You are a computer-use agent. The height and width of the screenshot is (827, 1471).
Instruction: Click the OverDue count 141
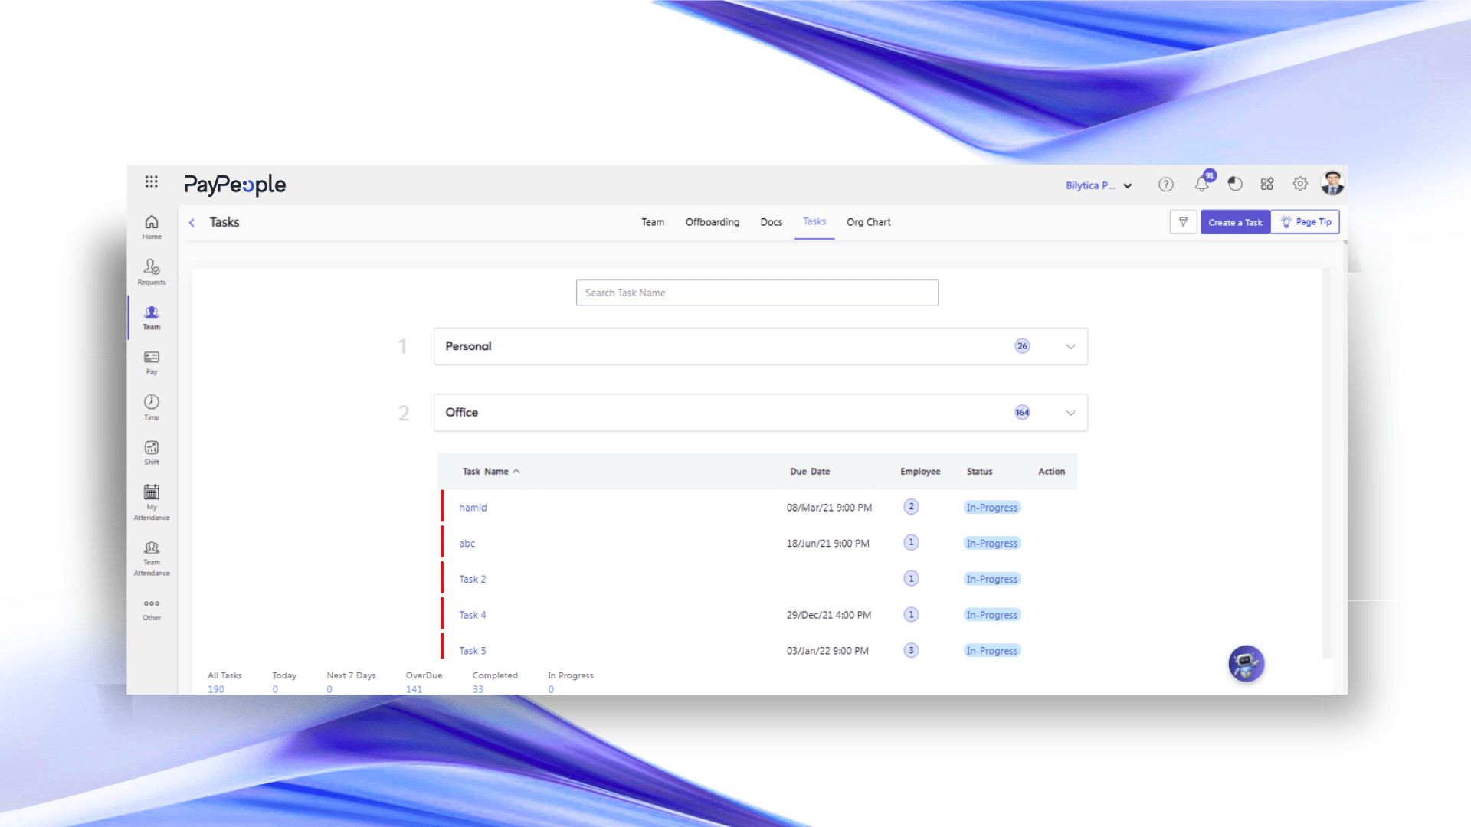414,689
